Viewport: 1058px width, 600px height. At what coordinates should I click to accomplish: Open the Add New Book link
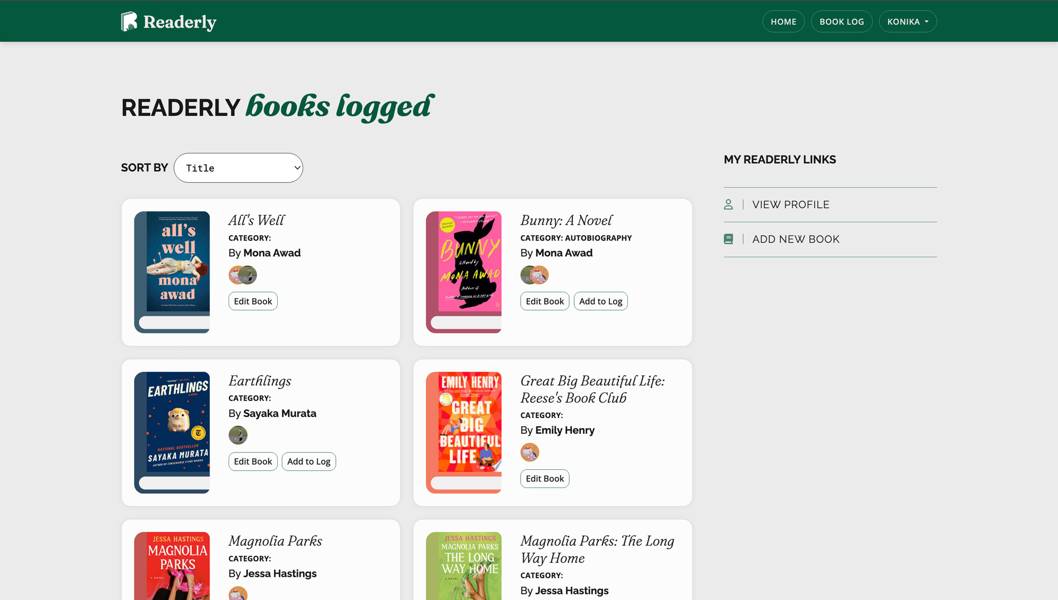tap(796, 239)
